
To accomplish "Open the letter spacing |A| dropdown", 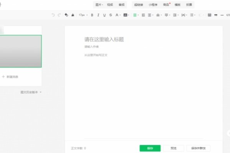I will pos(184,15).
